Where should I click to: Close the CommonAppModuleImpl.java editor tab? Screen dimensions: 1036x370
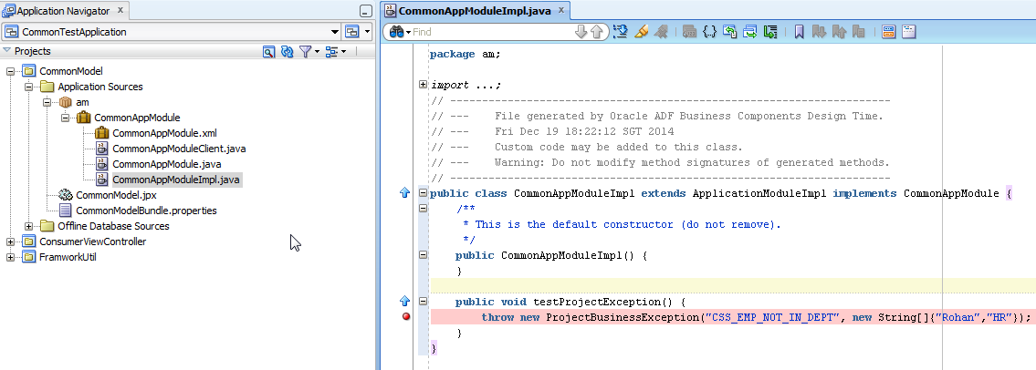pyautogui.click(x=561, y=11)
